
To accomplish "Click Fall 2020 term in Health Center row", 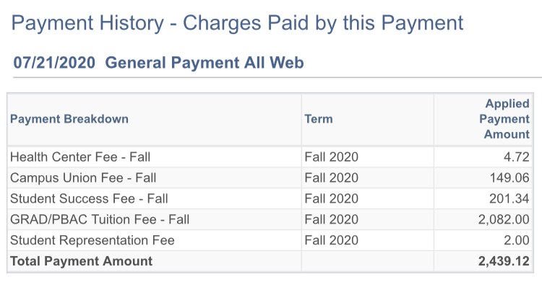I will click(331, 157).
